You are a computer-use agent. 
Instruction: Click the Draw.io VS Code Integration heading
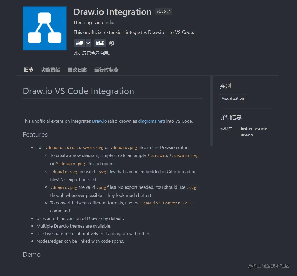[79, 91]
